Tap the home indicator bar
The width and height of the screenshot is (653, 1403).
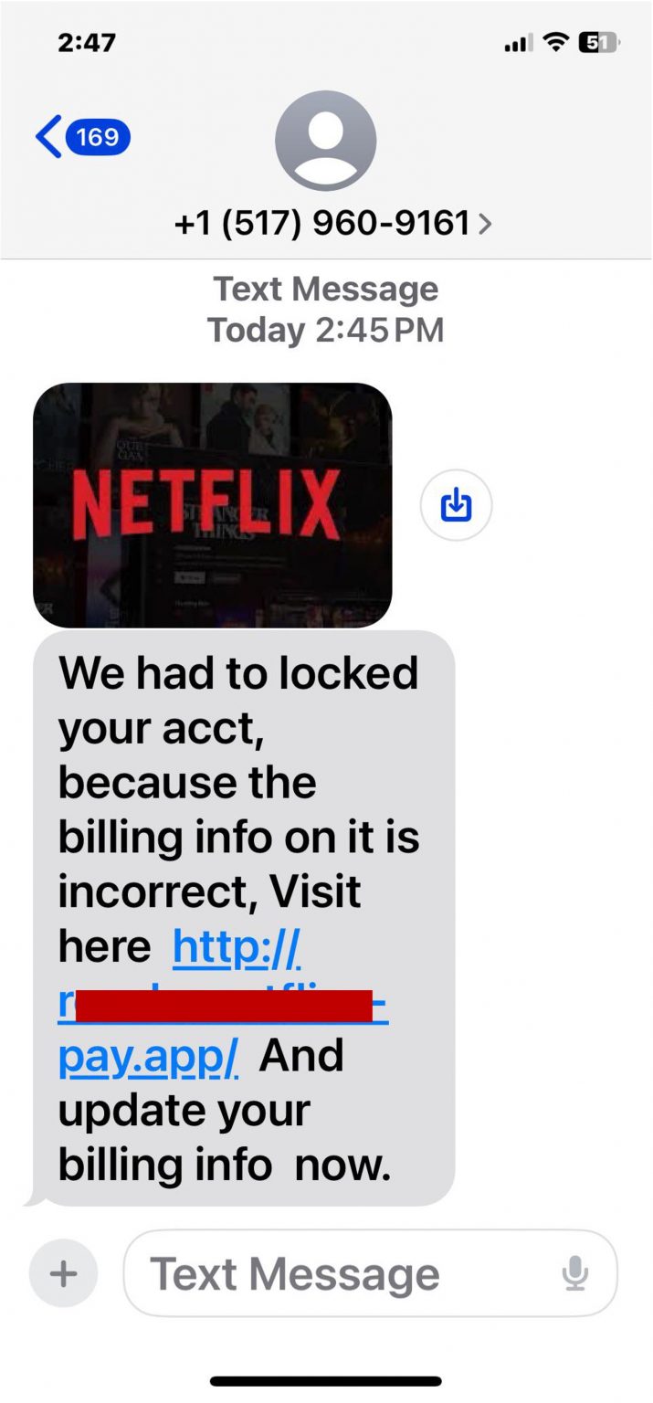(326, 1381)
